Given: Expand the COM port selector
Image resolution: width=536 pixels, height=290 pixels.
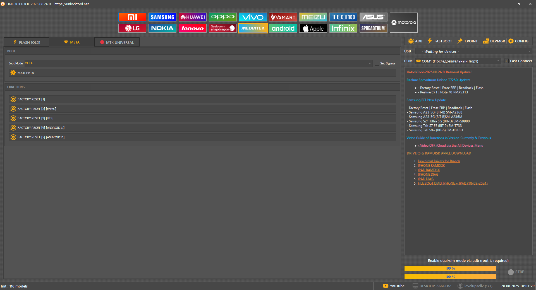Looking at the screenshot, I should (x=498, y=61).
